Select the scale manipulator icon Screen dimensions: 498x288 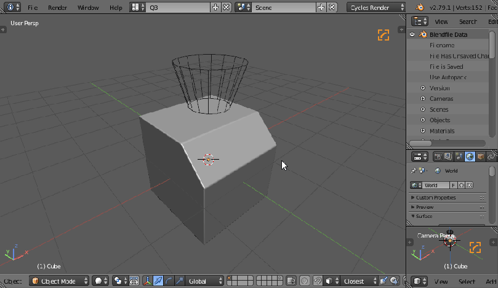tap(179, 281)
